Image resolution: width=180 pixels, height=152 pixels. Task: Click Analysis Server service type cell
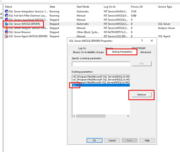167,28
